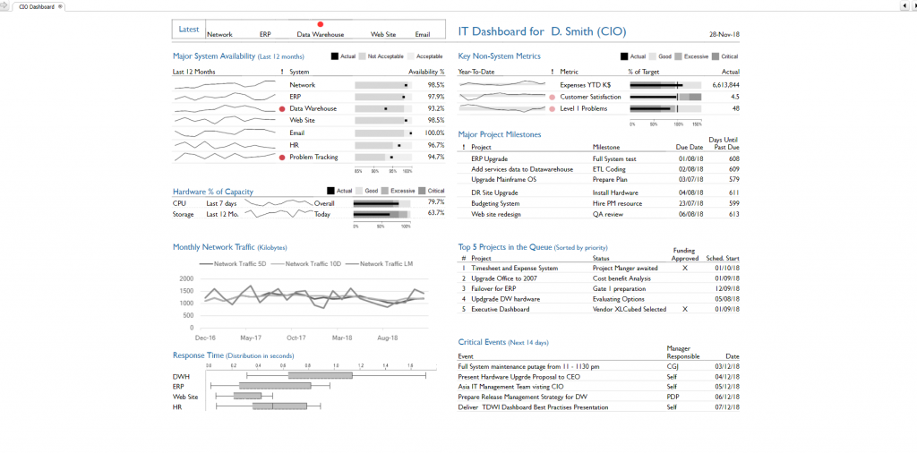
Task: Select the Latest tab in status box
Action: pos(189,30)
